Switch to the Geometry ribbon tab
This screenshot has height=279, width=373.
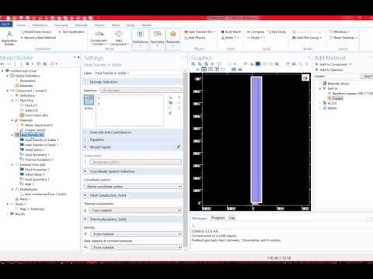coord(61,25)
